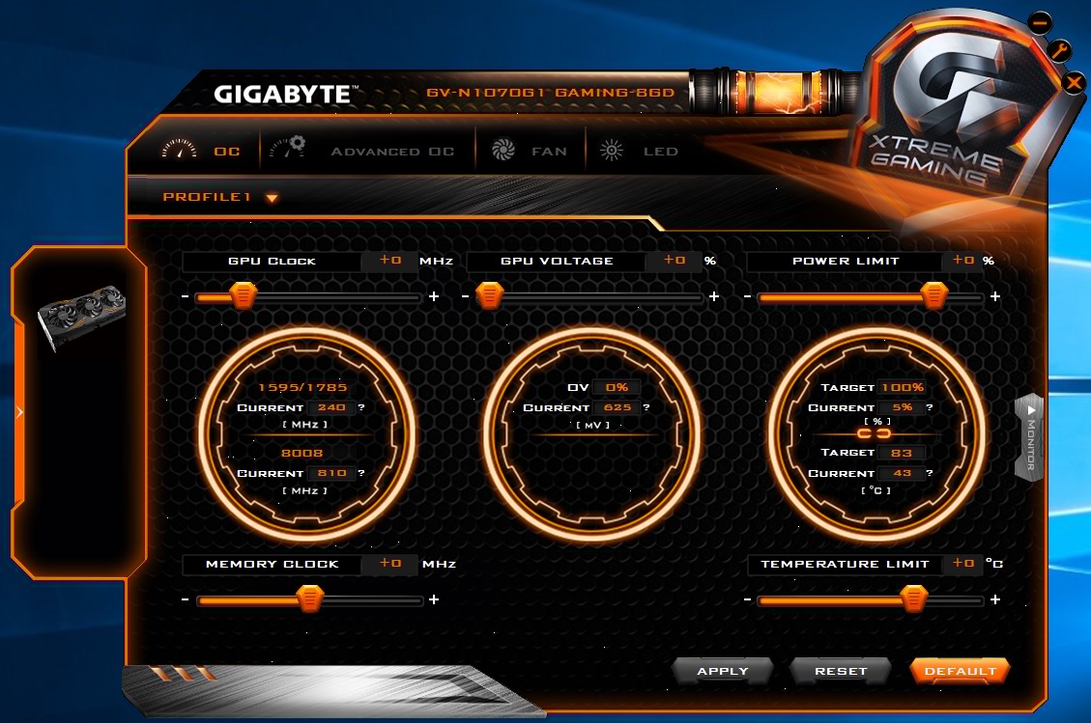Click the GPU Voltage slider handle
The width and height of the screenshot is (1091, 723).
(x=489, y=295)
